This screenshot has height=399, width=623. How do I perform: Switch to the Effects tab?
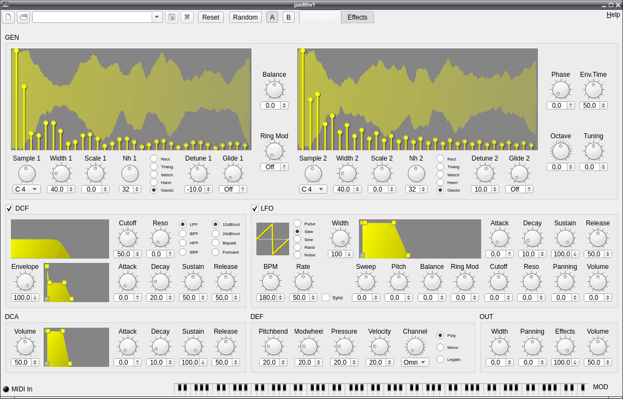coord(357,17)
